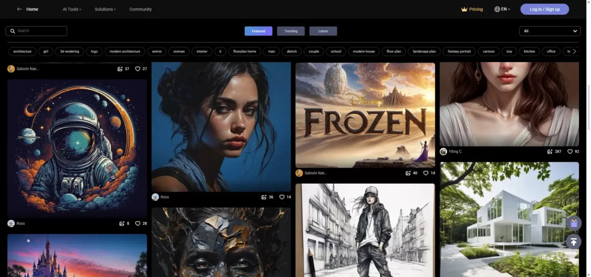Select the fantasy portrait tag
Screen dimensions: 591x277
[x=459, y=51]
